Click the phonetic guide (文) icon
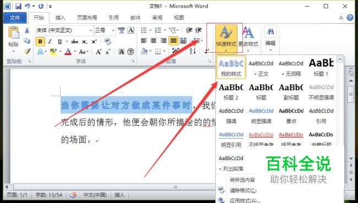This screenshot has height=203, width=358. [x=122, y=30]
